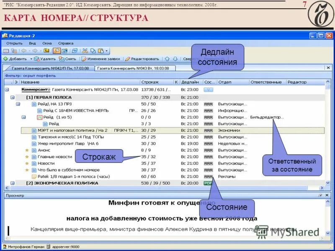Screen dimensions: 335x251
Task: Collapse the [1] ПЕРВАЯ ПОЛОСА section
Action: [13, 97]
